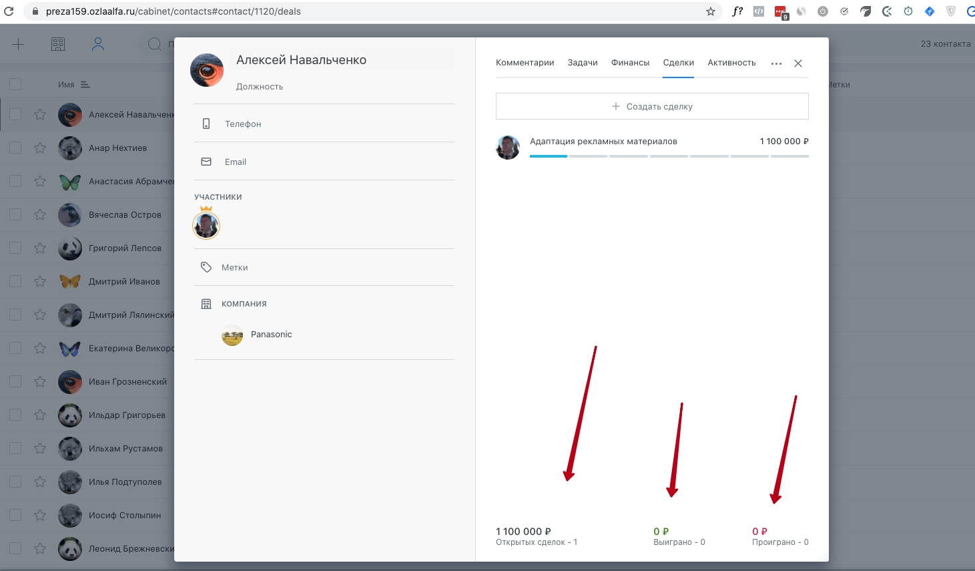Click the Алексей Навальченко name field
Screen dimensions: 975x571
(x=301, y=60)
